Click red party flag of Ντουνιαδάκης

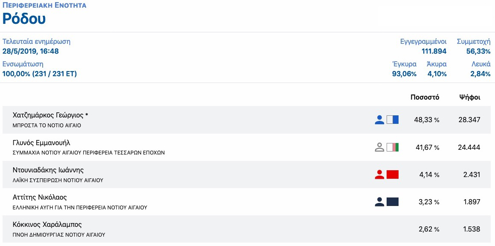[x=393, y=174]
